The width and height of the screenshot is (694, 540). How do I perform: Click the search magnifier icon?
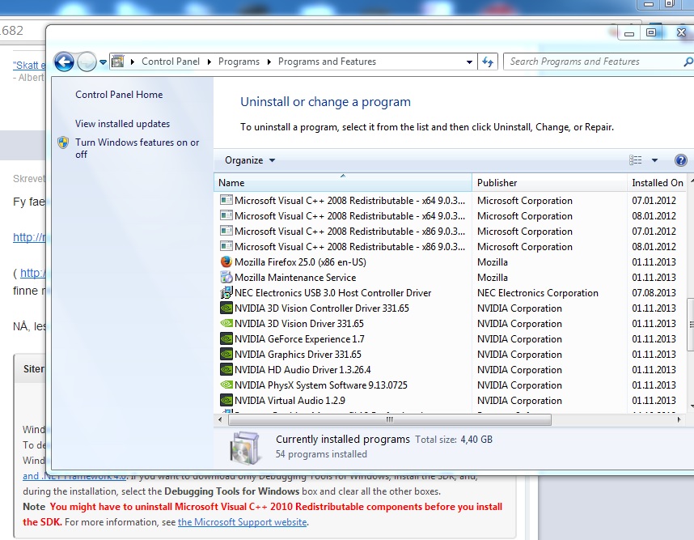pyautogui.click(x=688, y=62)
